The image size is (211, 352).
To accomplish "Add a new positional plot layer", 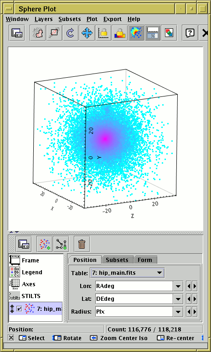I will pos(45,244).
